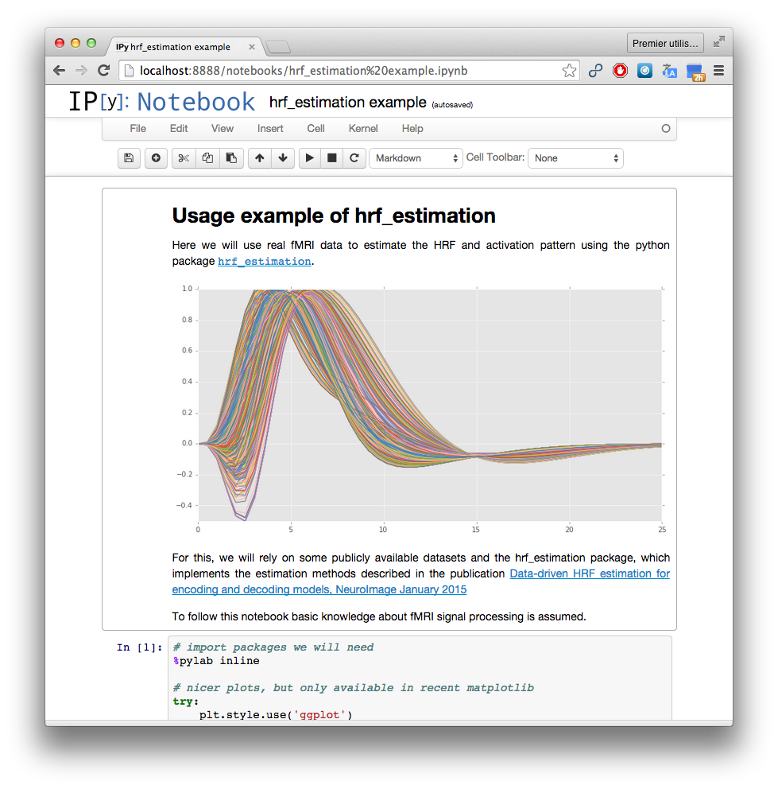
Task: Reload the page in the browser
Action: point(103,71)
